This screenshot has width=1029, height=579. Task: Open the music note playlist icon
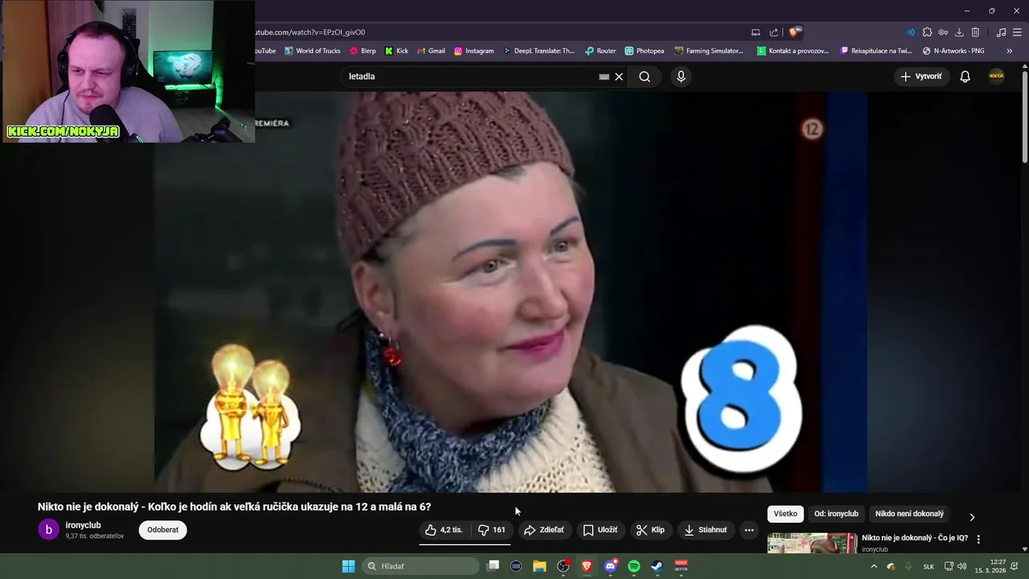point(1001,32)
